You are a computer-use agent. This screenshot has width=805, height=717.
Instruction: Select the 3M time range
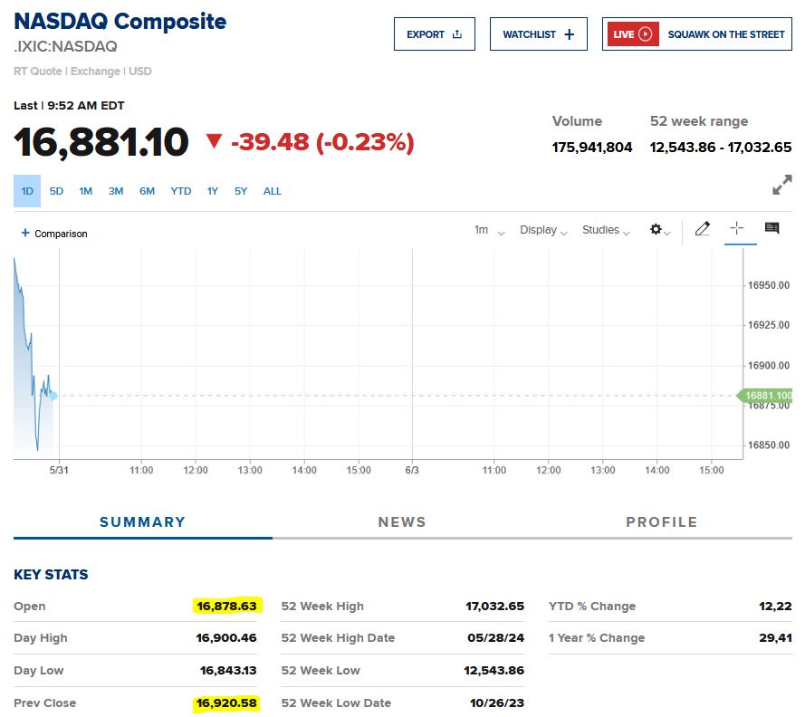[x=116, y=191]
